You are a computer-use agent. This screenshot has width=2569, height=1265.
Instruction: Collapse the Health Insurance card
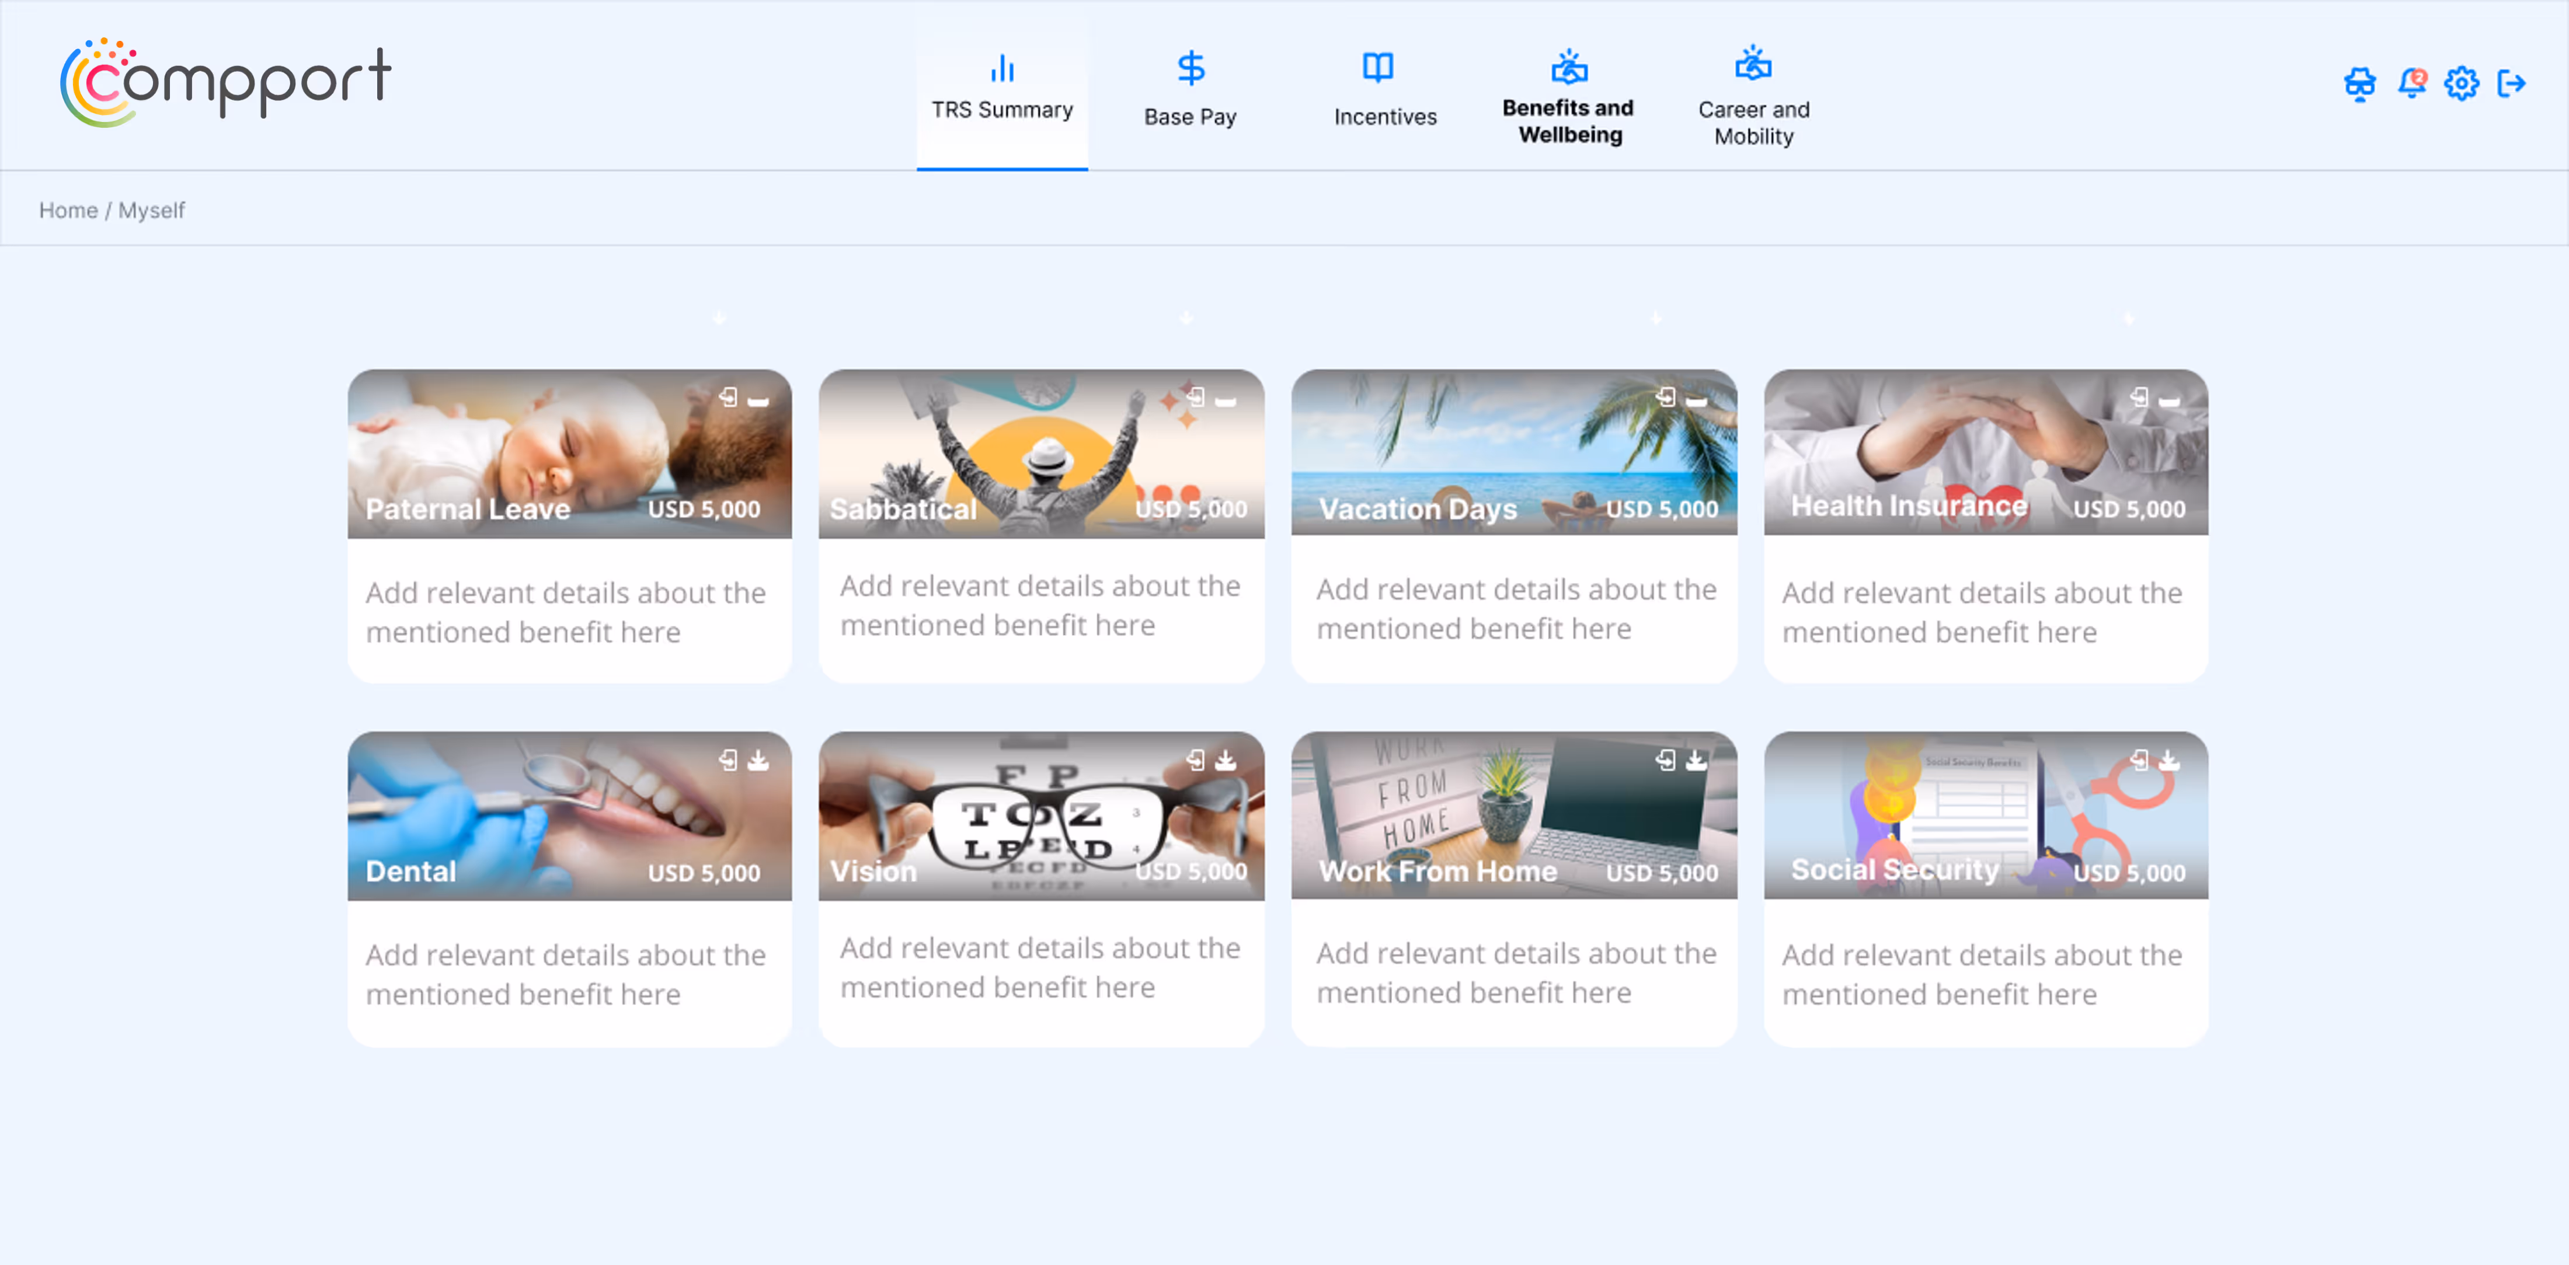point(2170,402)
